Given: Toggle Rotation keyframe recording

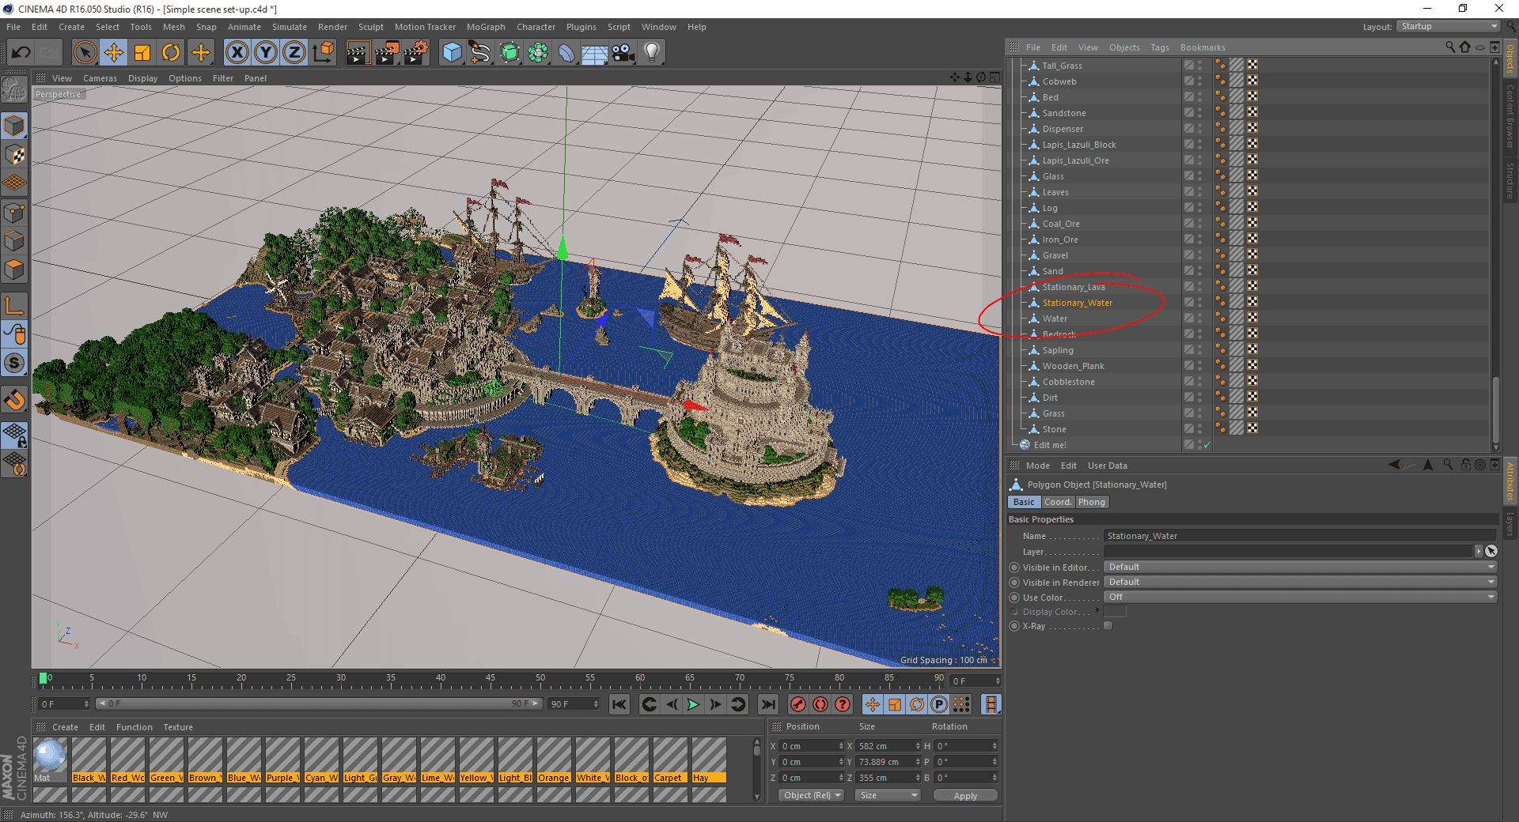Looking at the screenshot, I should coord(917,704).
